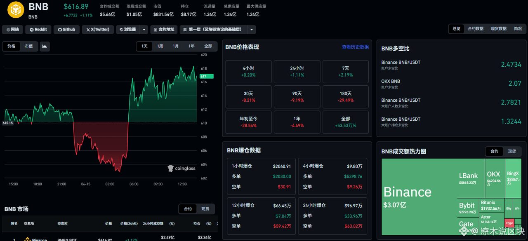The image size is (528, 241).
Task: Switch to the 总览 overview tab
Action: [x=456, y=29]
